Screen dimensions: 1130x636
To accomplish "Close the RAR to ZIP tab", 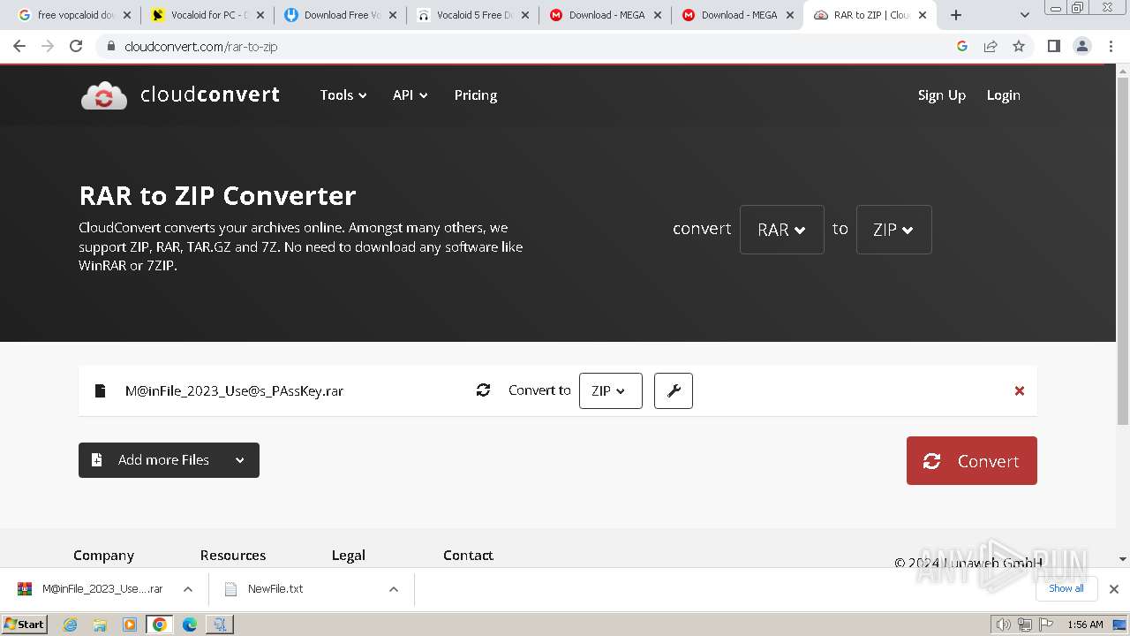I will click(923, 15).
